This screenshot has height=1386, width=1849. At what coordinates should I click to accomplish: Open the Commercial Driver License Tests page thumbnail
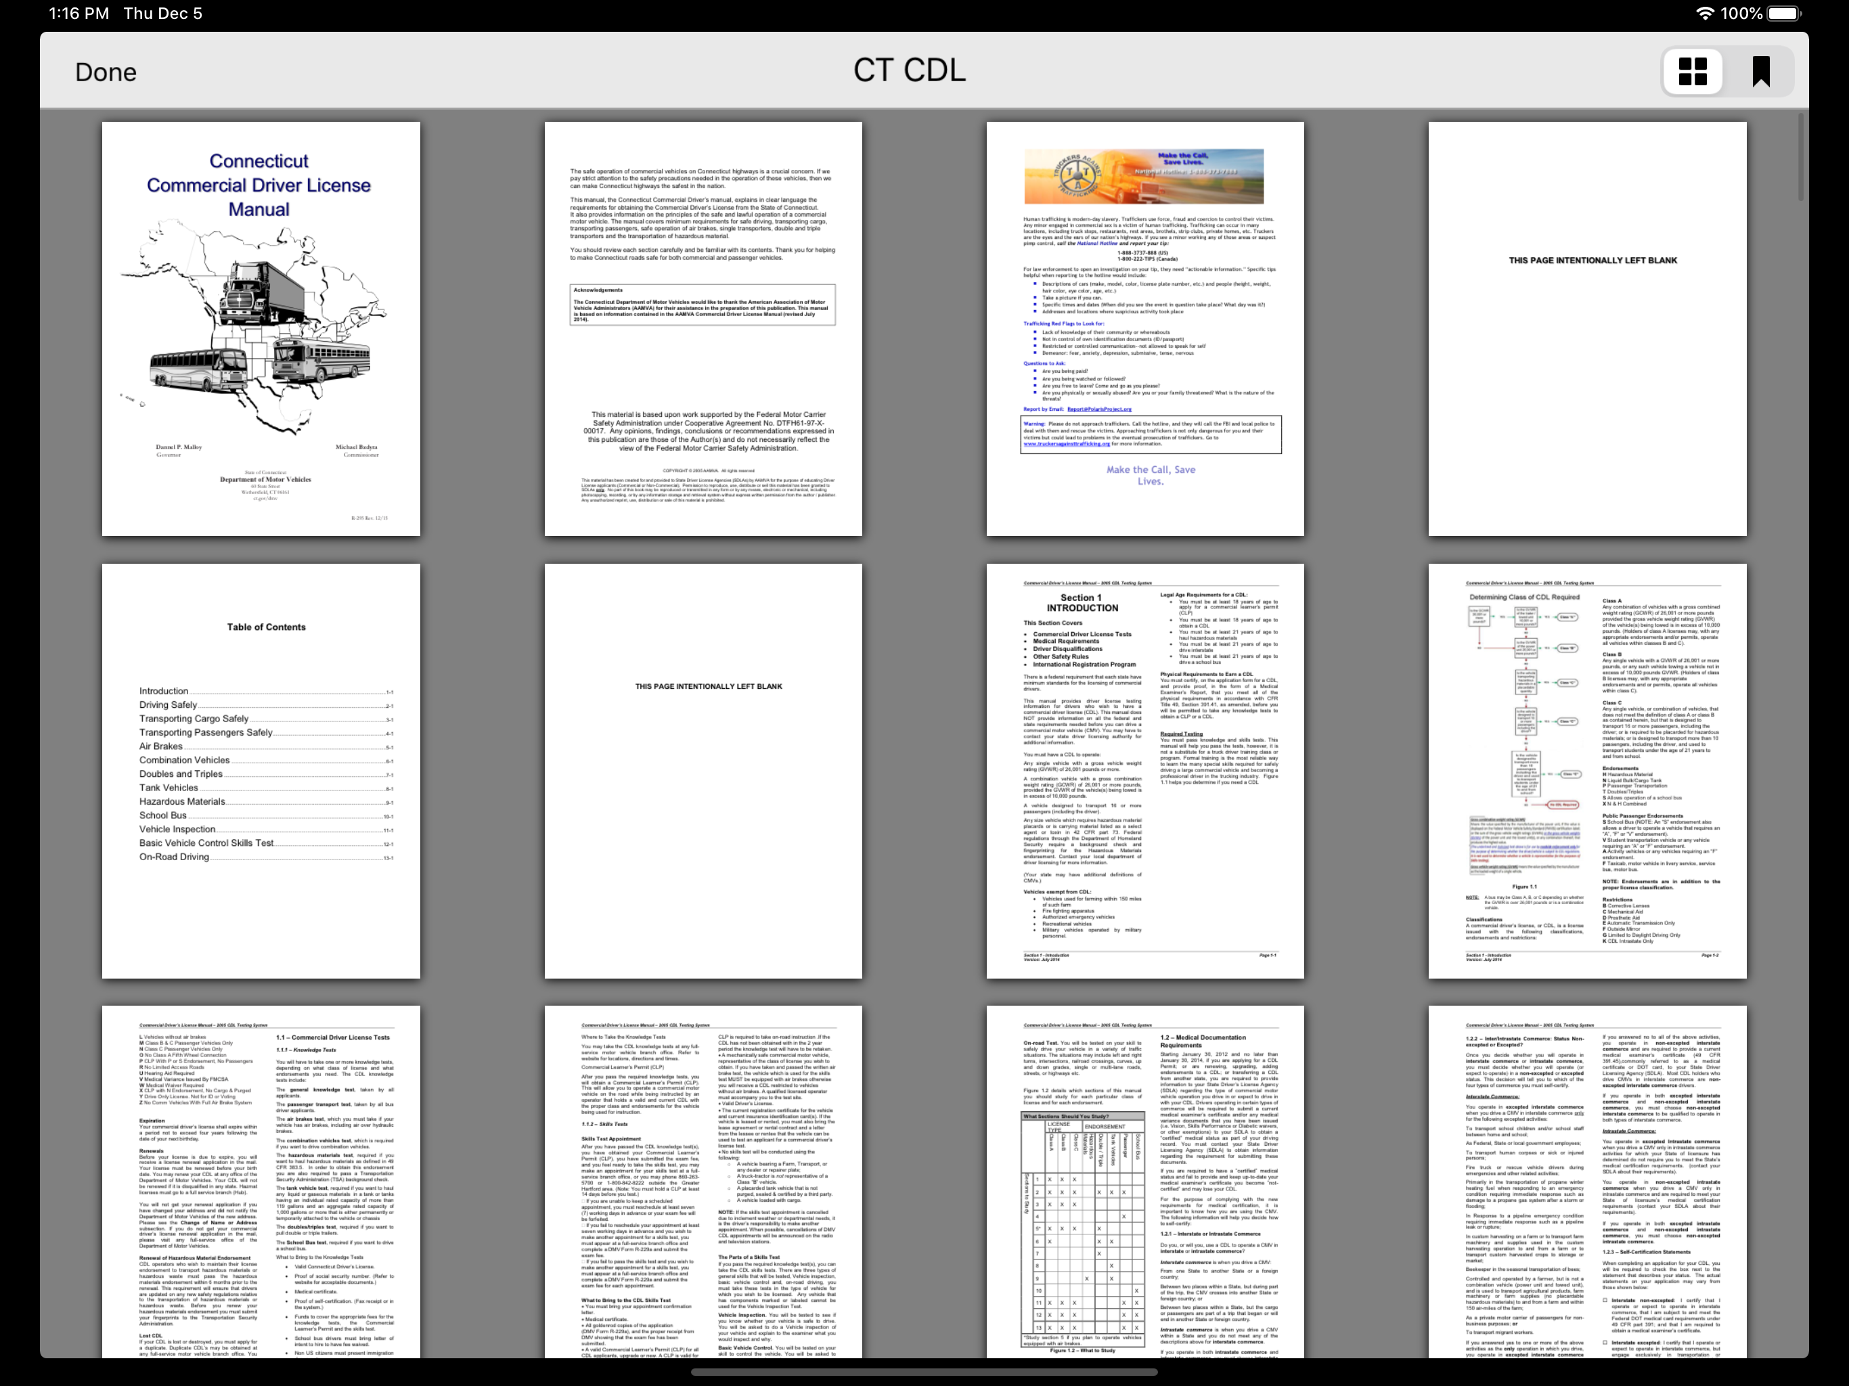click(261, 1181)
